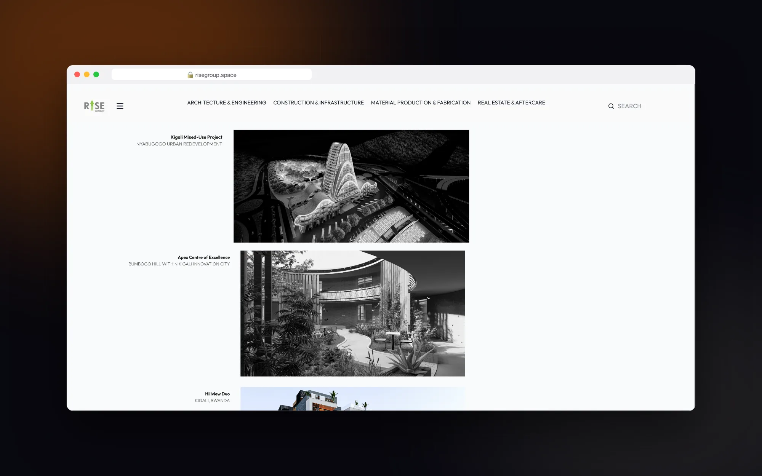Open the Hillview Duo project link
Viewport: 762px width, 476px height.
point(218,394)
